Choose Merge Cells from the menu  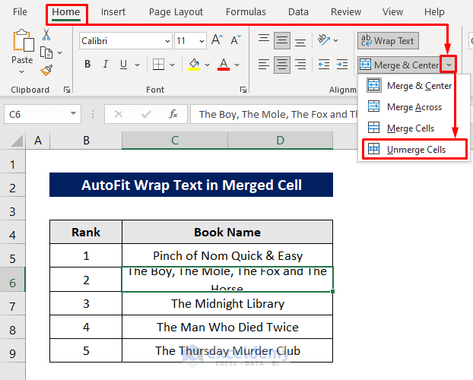coord(414,128)
